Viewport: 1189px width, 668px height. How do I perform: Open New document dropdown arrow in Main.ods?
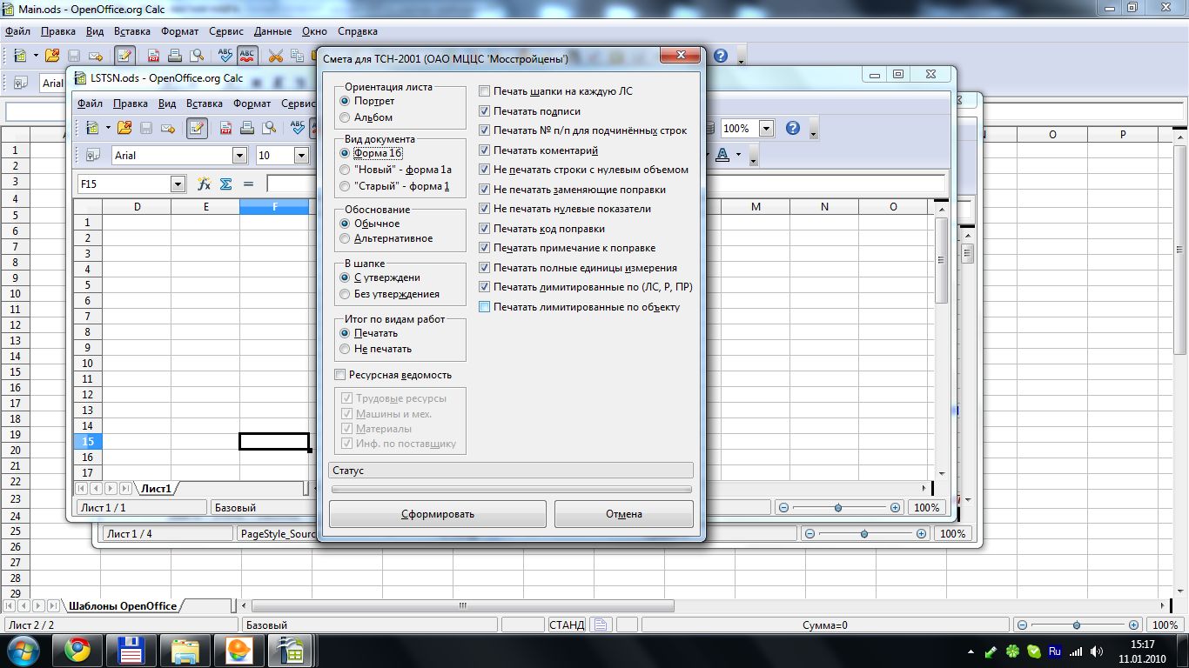pyautogui.click(x=36, y=56)
